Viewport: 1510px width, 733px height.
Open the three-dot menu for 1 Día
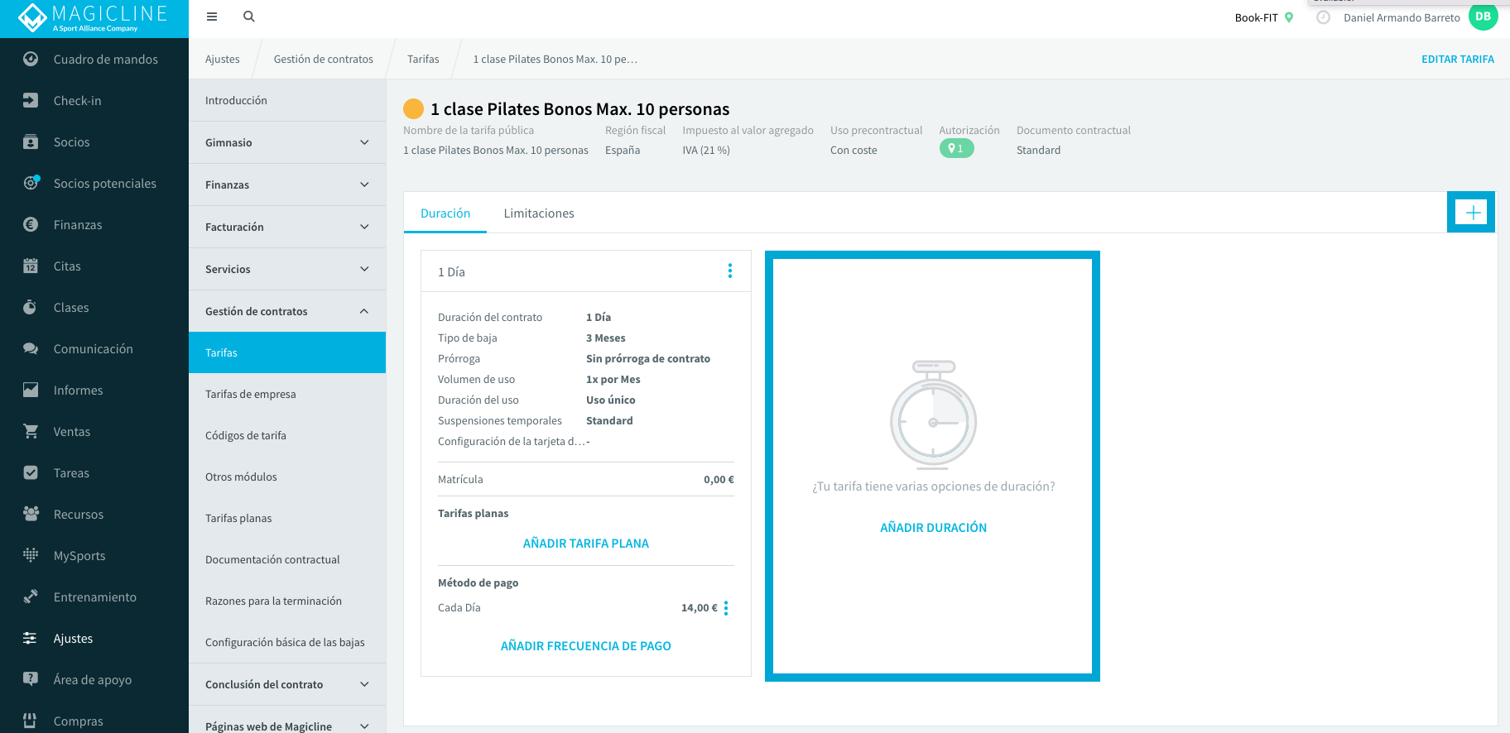tap(730, 271)
